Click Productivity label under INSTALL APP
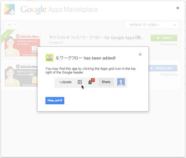 click(169, 74)
